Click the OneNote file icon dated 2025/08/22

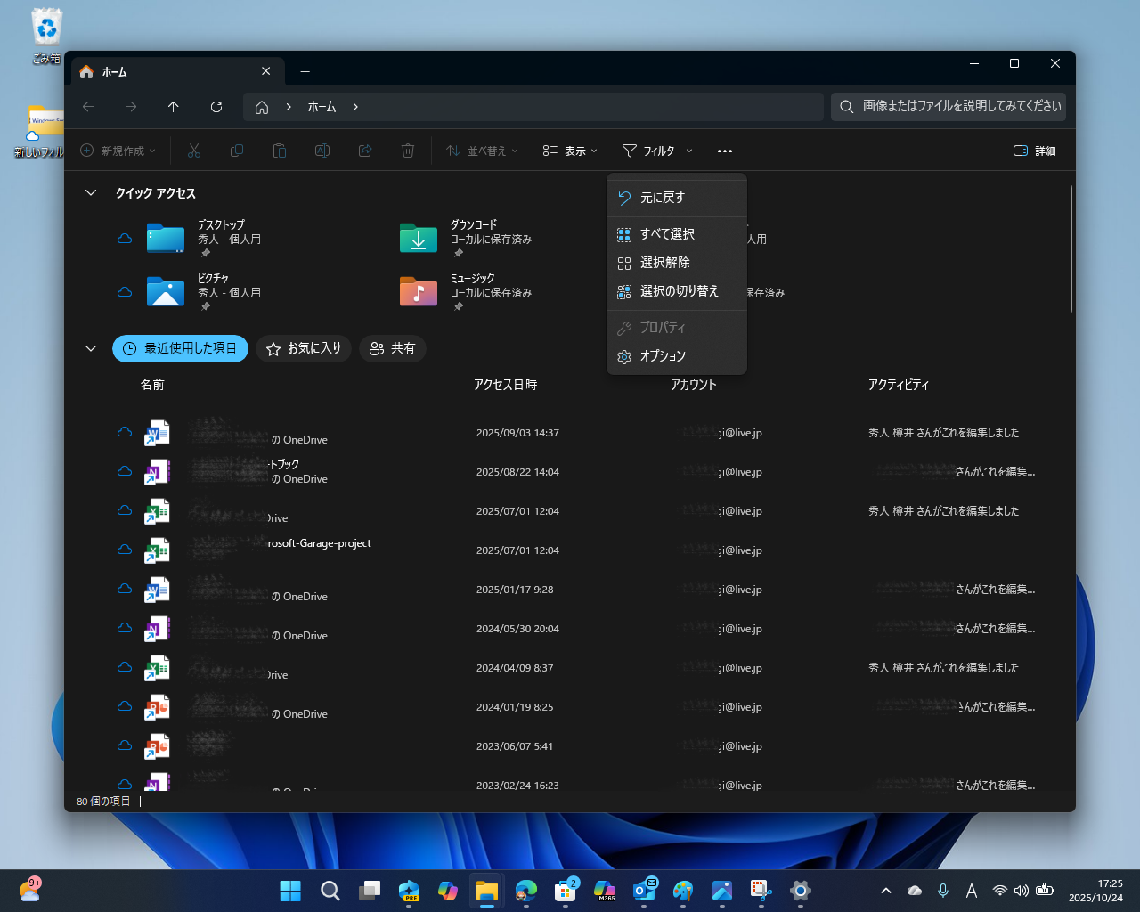point(158,472)
